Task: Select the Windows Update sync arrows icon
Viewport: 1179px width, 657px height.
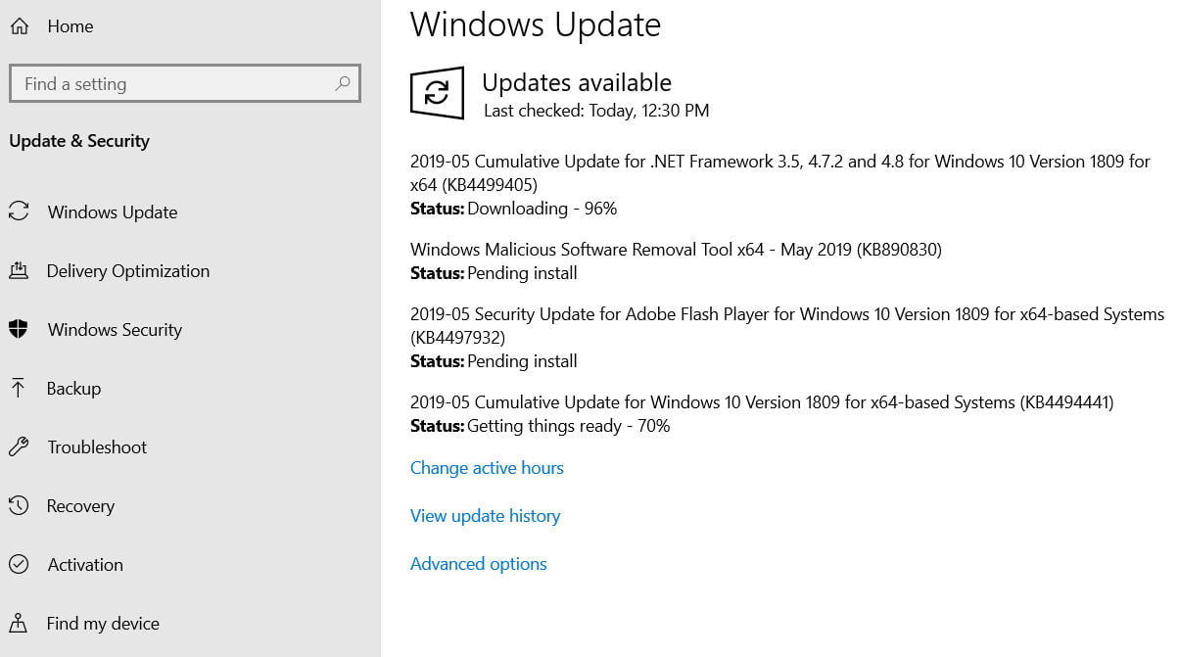Action: point(18,212)
